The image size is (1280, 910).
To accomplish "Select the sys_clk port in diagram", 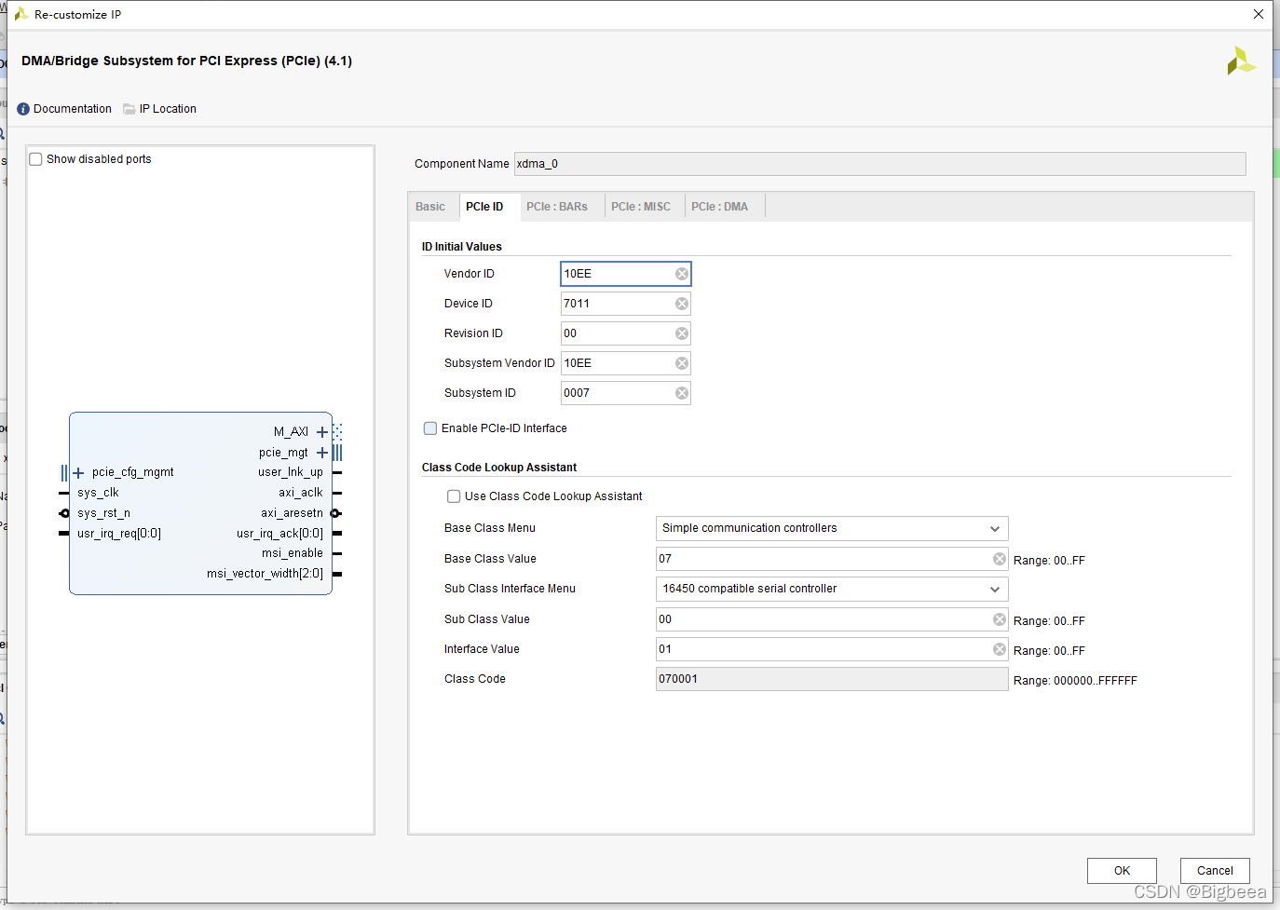I will click(x=98, y=493).
